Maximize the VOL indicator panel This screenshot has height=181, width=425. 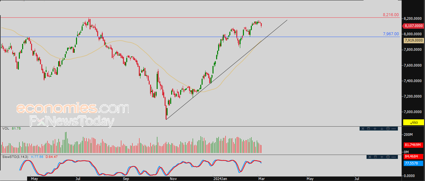click(368, 129)
